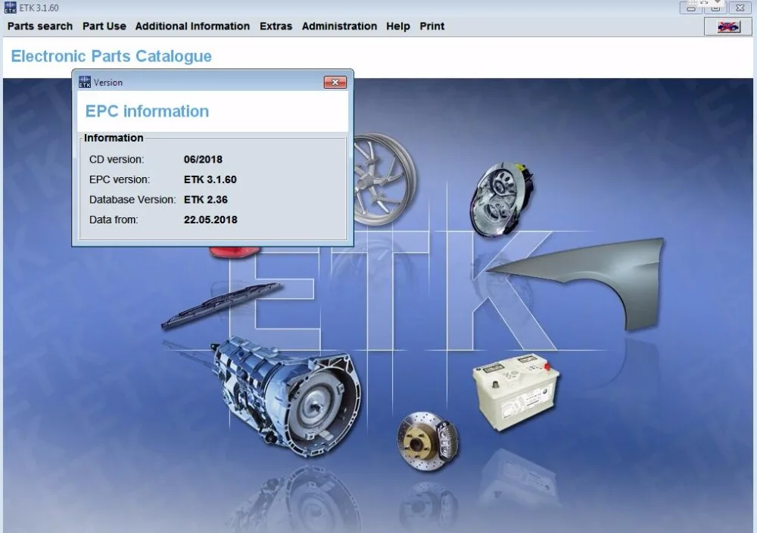Open the Help menu
The width and height of the screenshot is (757, 533).
[398, 26]
